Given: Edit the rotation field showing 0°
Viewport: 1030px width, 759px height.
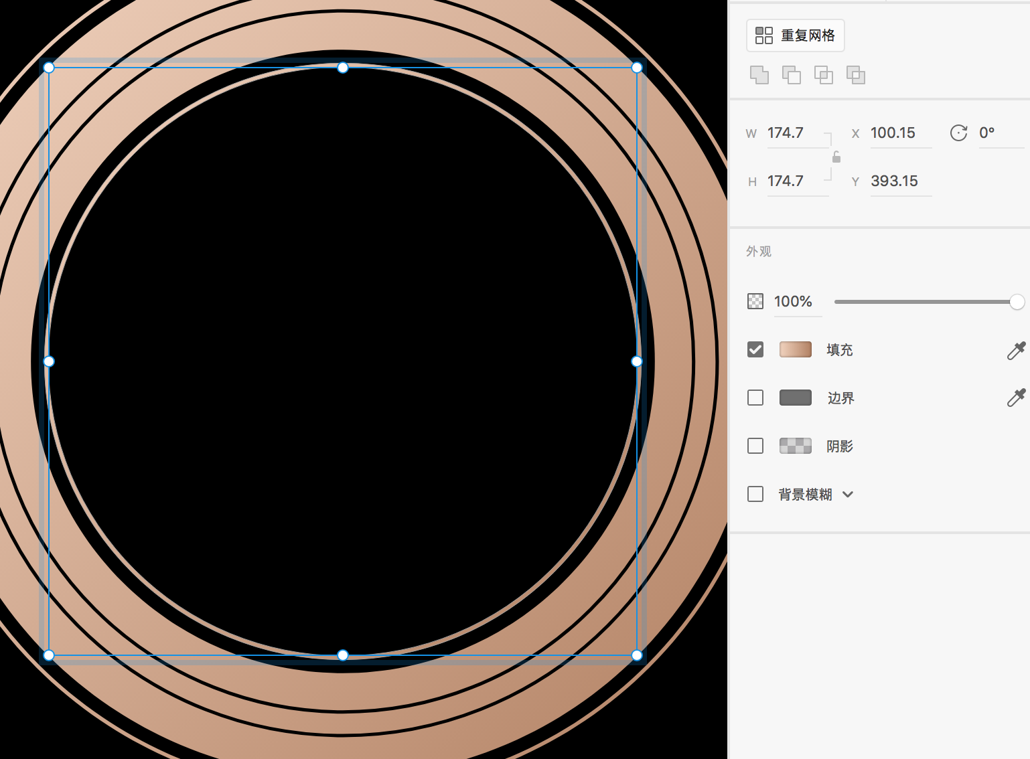Looking at the screenshot, I should pyautogui.click(x=1001, y=133).
